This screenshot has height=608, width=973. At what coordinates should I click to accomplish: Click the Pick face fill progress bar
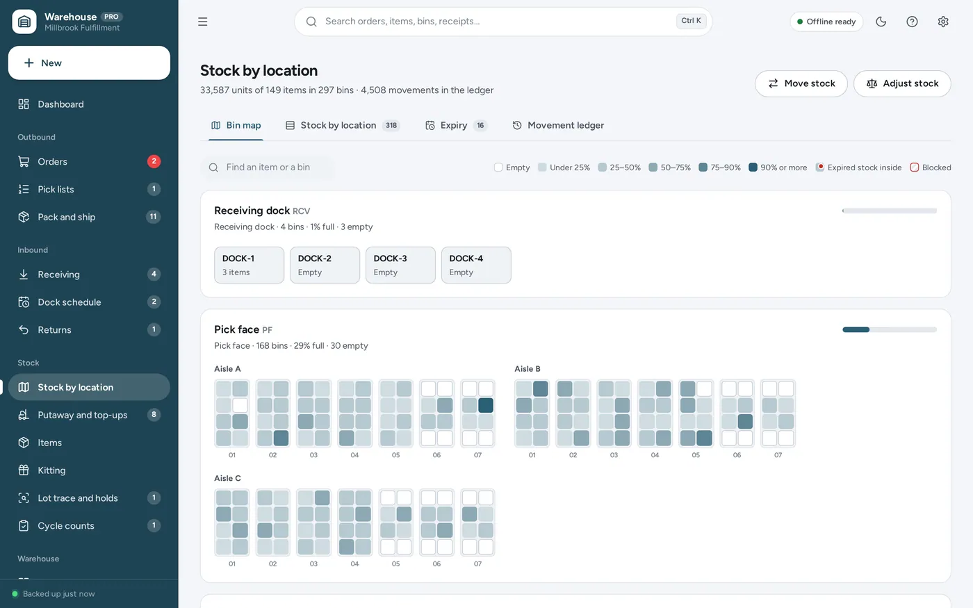pos(890,330)
